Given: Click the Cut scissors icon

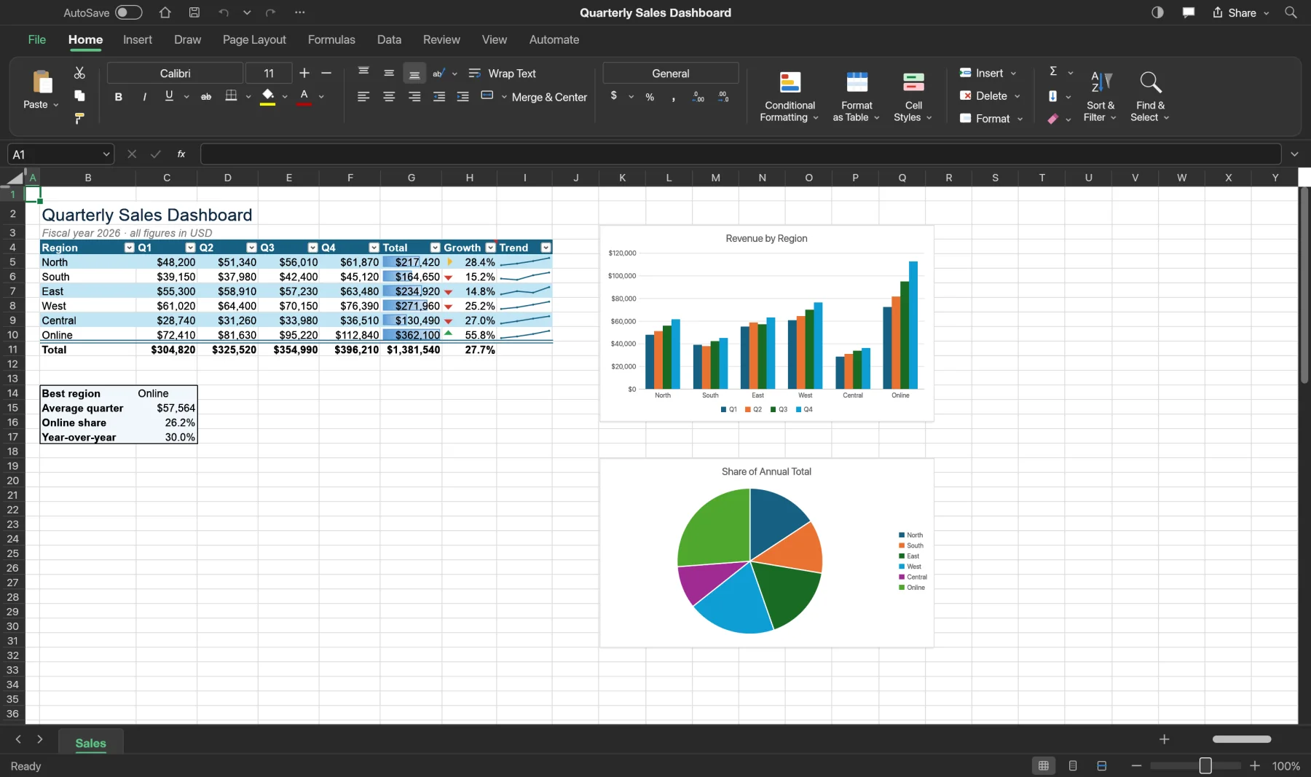Looking at the screenshot, I should click(79, 73).
